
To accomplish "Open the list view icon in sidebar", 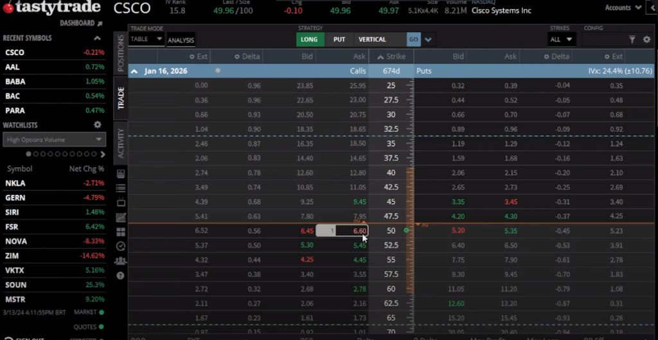I will coord(121,188).
